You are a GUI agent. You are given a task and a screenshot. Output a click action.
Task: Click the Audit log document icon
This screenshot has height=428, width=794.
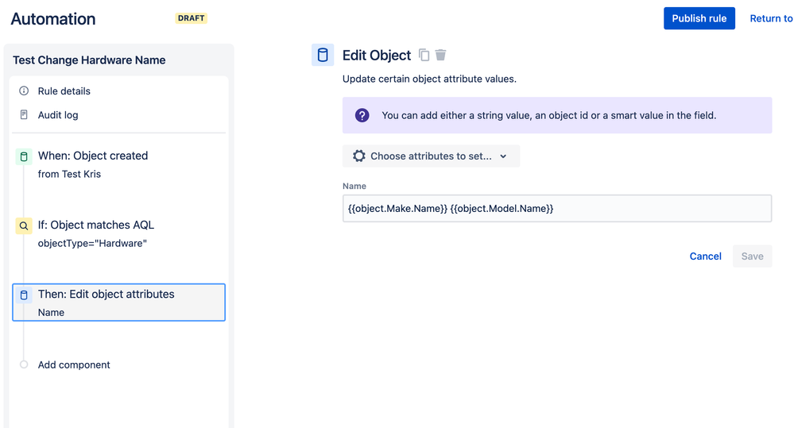point(24,115)
